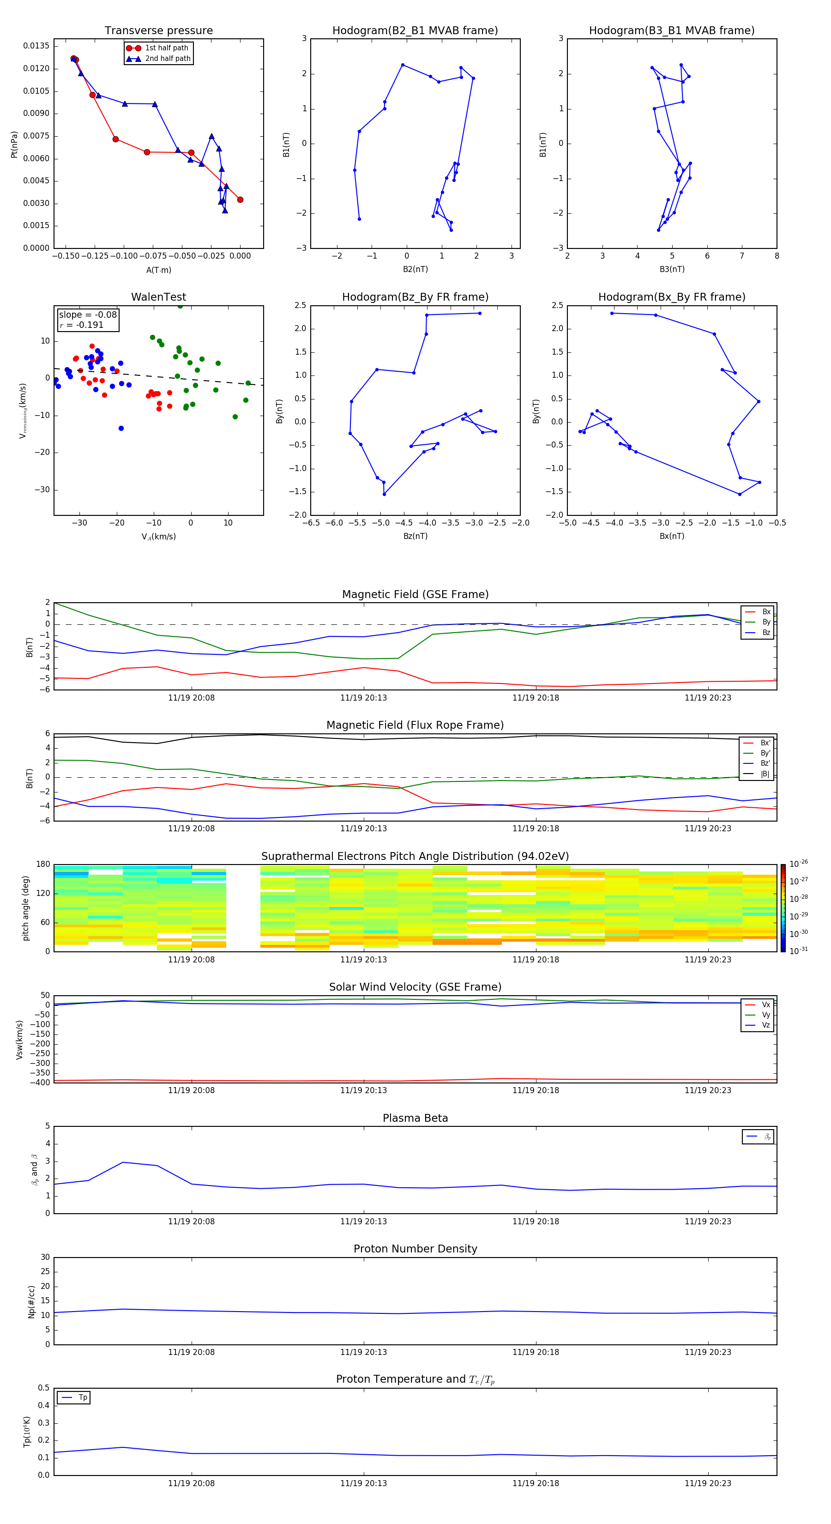Click '11/19 20:23' tick under velocity plot
Screen dimensions: 831x1524
pos(707,1090)
